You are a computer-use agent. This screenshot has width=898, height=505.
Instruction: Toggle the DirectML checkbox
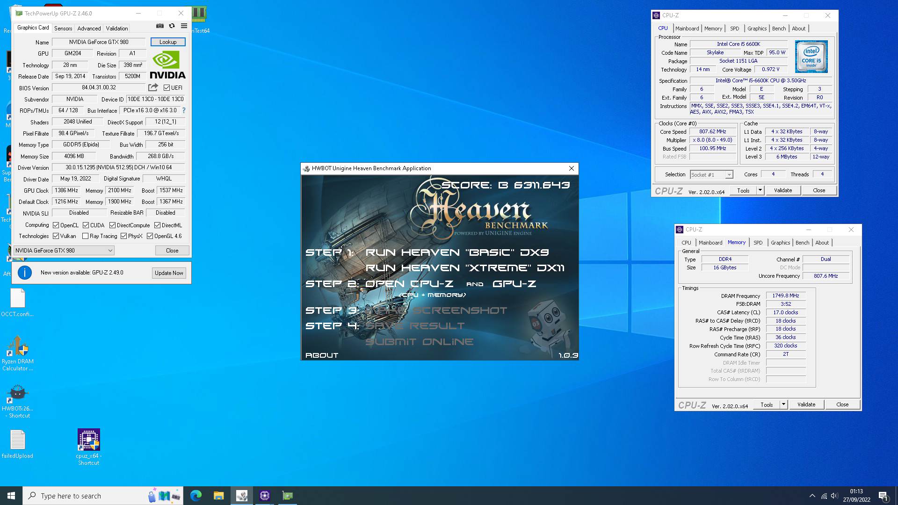pos(157,225)
